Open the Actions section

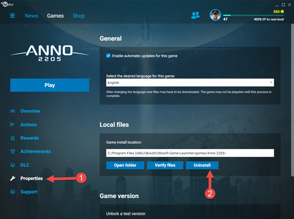click(x=28, y=125)
